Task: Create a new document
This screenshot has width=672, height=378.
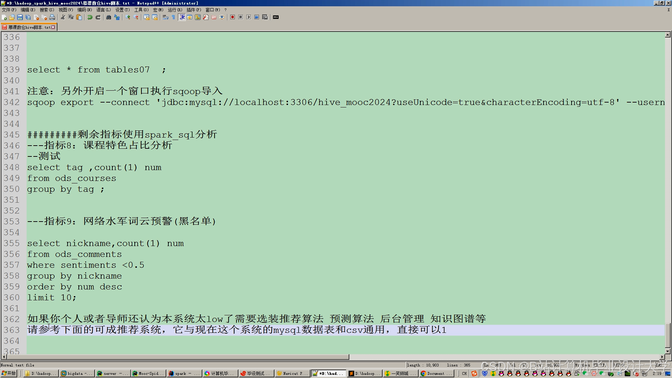Action: [4, 17]
